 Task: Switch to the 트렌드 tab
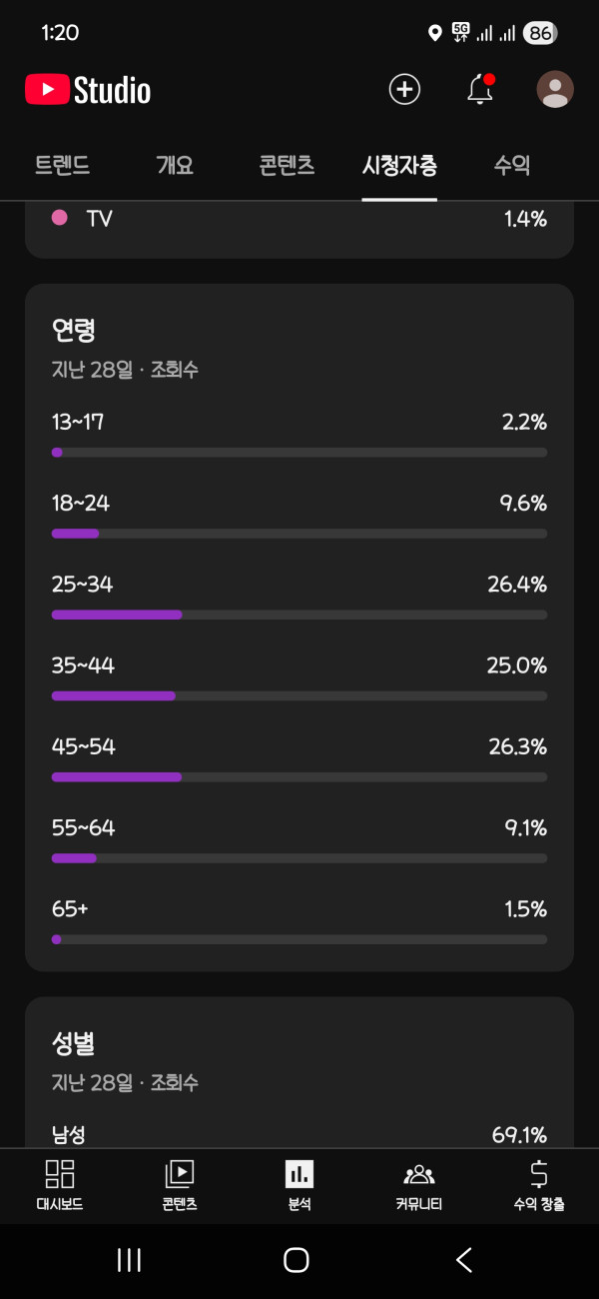click(63, 166)
